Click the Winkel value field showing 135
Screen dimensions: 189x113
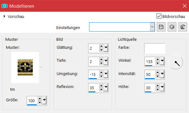click(150, 62)
